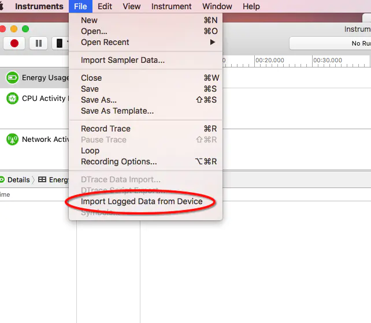This screenshot has width=371, height=323.
Task: Choose New from the File menu
Action: pyautogui.click(x=146, y=20)
